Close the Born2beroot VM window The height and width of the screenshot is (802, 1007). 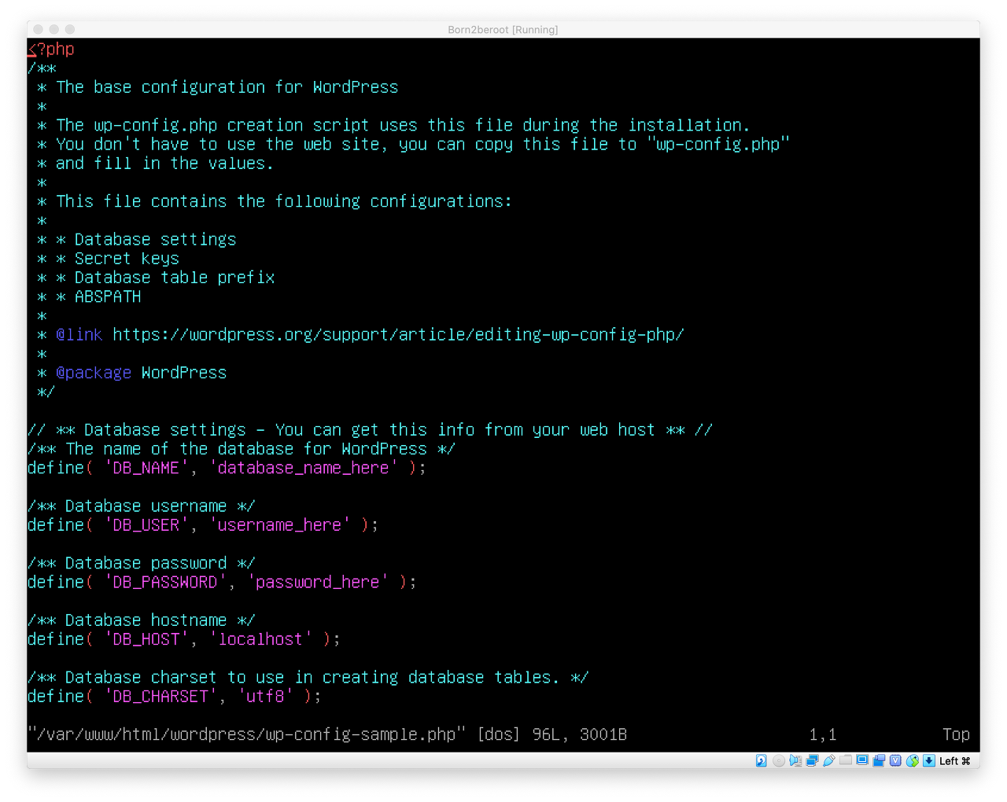tap(39, 29)
